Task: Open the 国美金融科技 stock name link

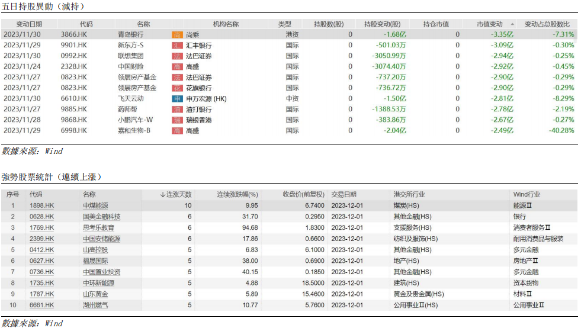Action: pos(102,217)
